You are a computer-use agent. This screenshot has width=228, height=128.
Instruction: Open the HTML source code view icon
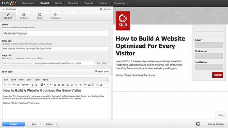click(x=14, y=85)
